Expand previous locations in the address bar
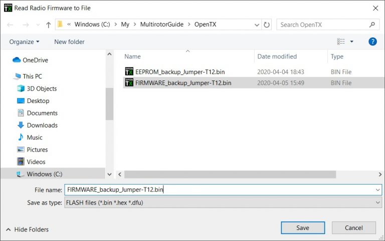Image resolution: width=385 pixels, height=241 pixels. click(x=257, y=24)
